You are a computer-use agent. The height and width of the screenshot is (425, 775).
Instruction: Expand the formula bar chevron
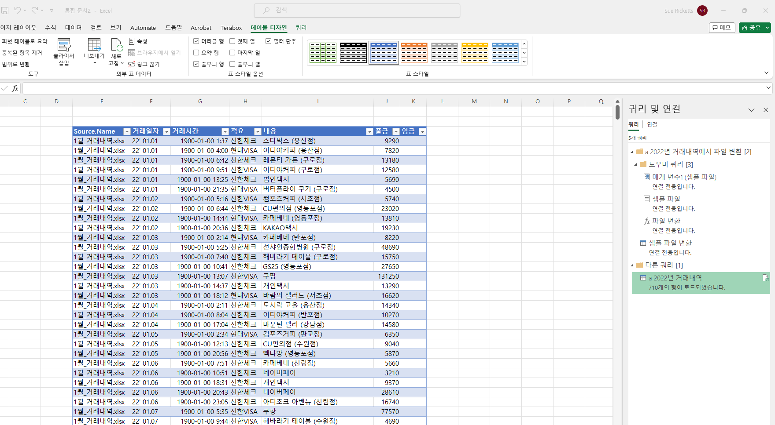[x=768, y=88]
